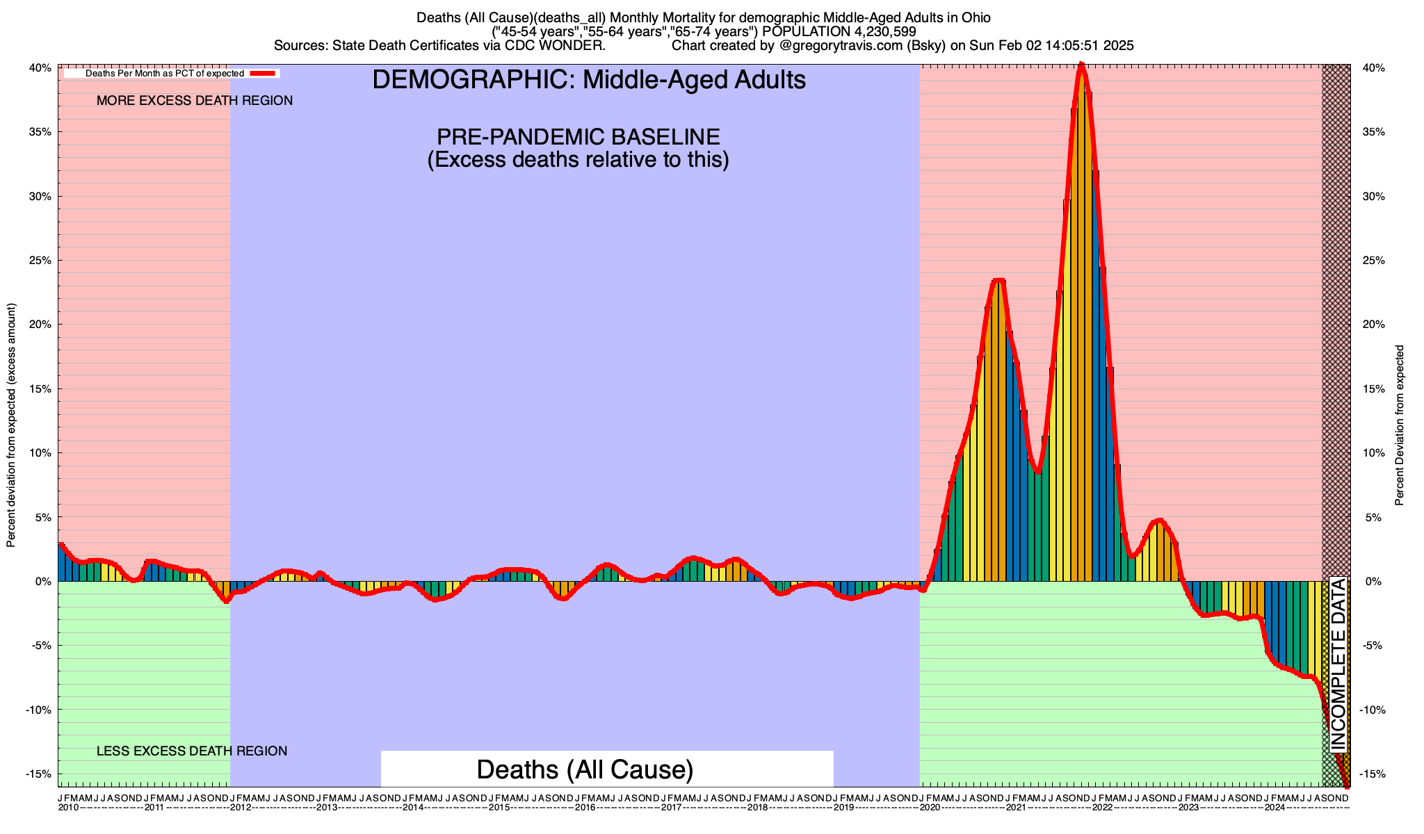
Task: Click the DEMOGRAPHIC: Middle-Aged Adults heading
Action: pyautogui.click(x=589, y=80)
